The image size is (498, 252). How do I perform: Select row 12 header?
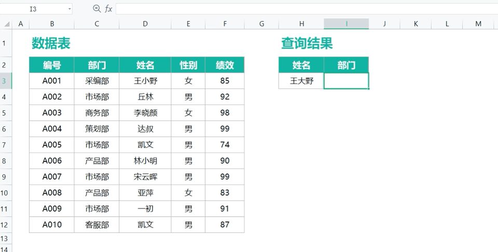(6, 225)
